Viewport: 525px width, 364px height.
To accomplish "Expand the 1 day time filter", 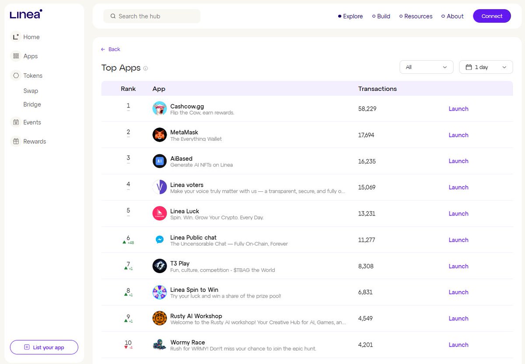I will (486, 67).
